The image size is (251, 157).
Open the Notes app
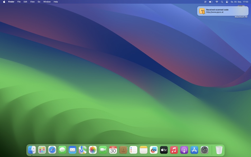click(x=143, y=150)
